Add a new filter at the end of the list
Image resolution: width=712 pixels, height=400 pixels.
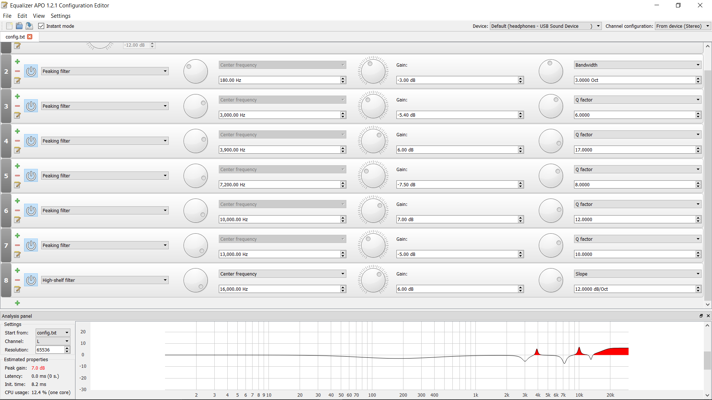[x=17, y=303]
